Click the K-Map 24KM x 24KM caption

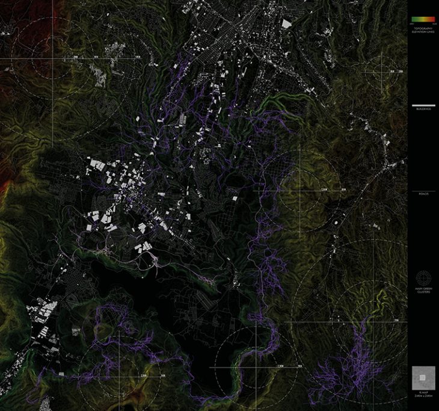click(x=423, y=395)
